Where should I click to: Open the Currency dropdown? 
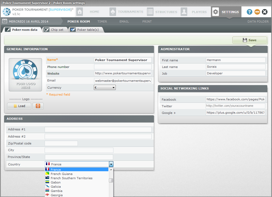click(105, 87)
